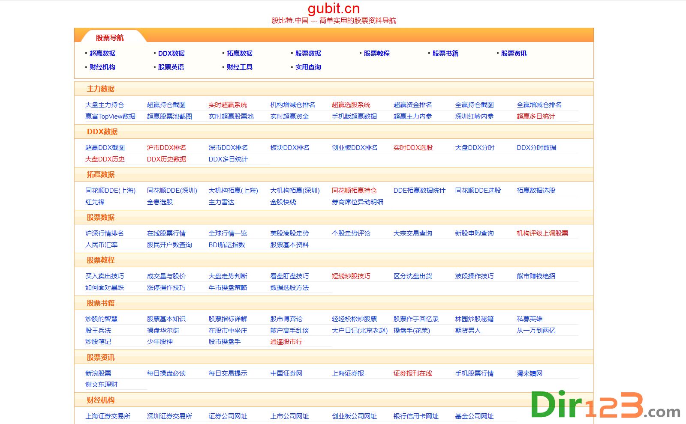Open 实时超赢系统 link
Viewport: 686px width, 424px height.
(228, 105)
